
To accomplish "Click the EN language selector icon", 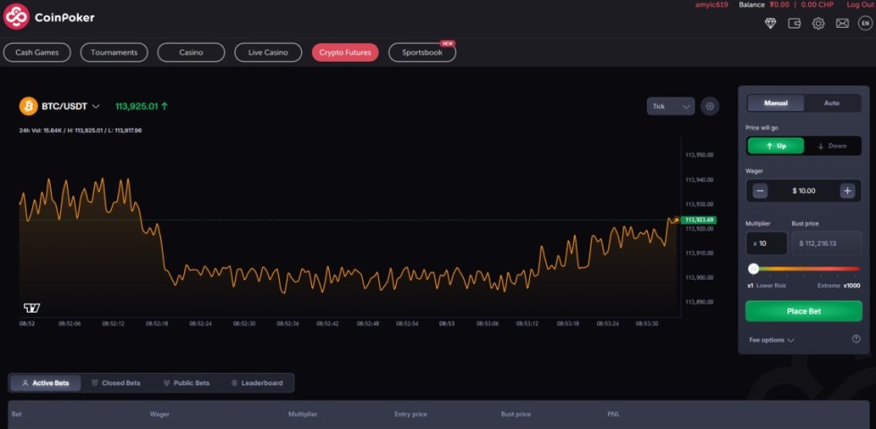I will coord(864,23).
